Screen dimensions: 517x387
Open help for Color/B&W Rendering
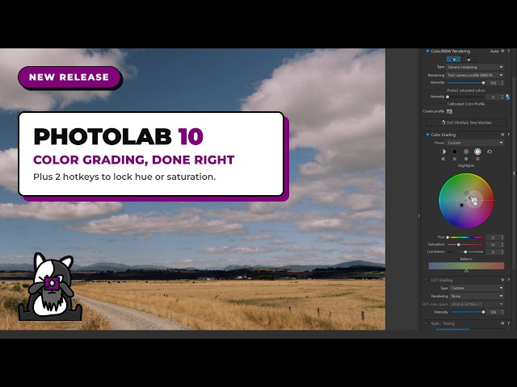click(x=508, y=51)
